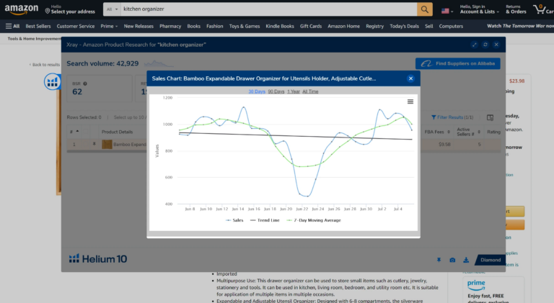Click the Helium 10 pin icon
Image resolution: width=554 pixels, height=303 pixels.
(439, 260)
